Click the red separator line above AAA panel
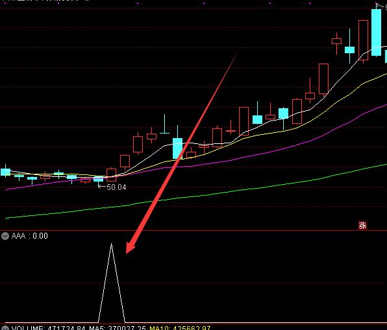387x330 pixels. point(193,230)
